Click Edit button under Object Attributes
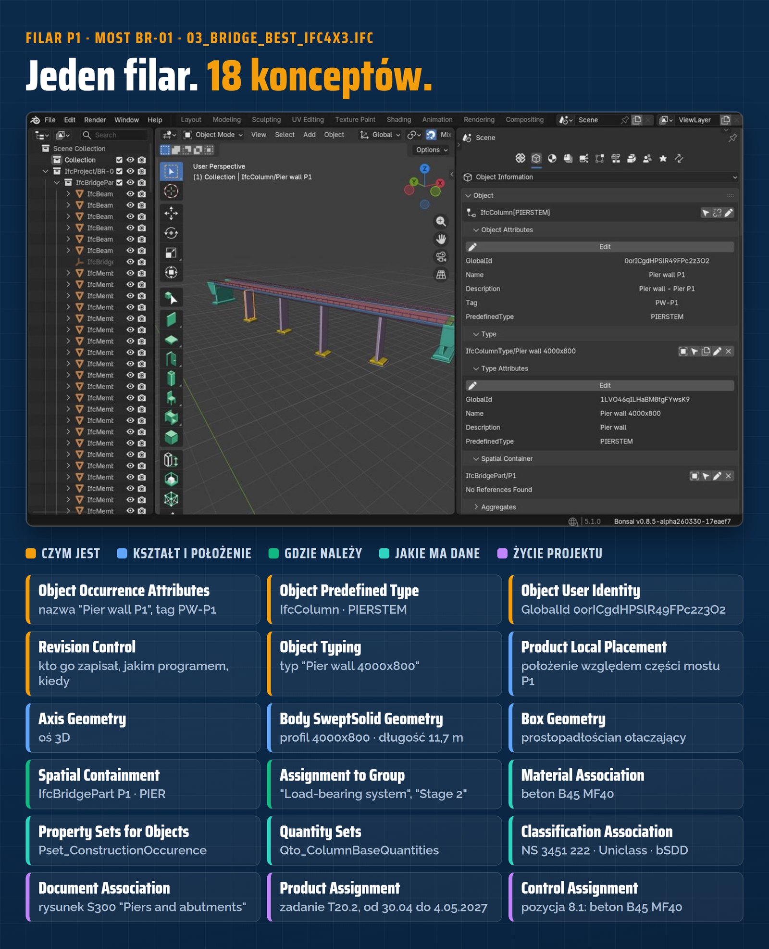The image size is (769, 949). pos(599,247)
